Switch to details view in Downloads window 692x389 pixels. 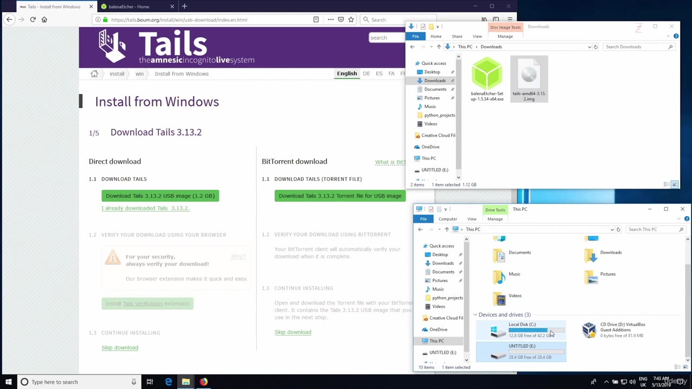point(667,185)
